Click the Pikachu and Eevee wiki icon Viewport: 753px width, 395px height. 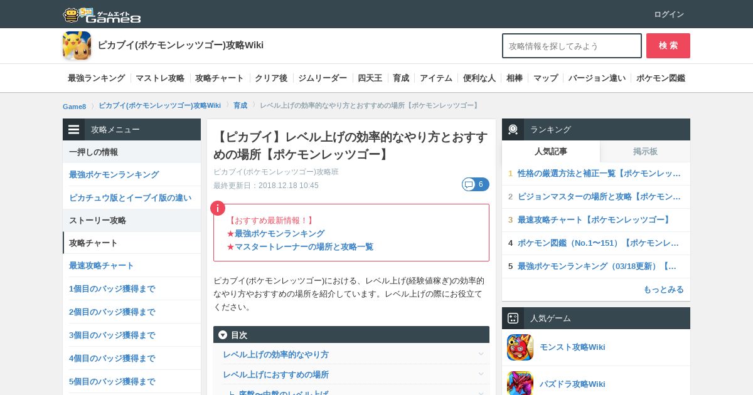click(x=77, y=46)
